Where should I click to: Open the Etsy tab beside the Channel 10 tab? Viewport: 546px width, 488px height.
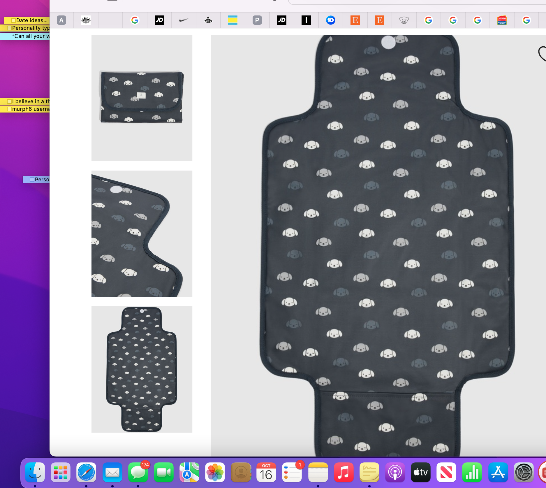pyautogui.click(x=355, y=20)
